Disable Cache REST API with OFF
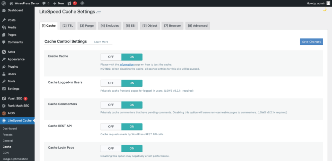This screenshot has height=161, width=332. pyautogui.click(x=111, y=127)
